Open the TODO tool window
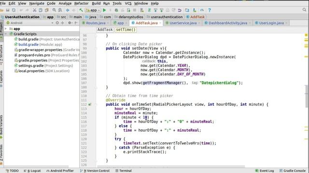The image size is (309, 173). pos(12,171)
